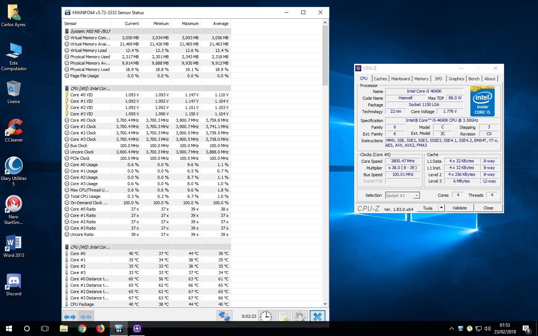
Task: Switch to CPU-Z taskbar button
Action: [x=137, y=329]
